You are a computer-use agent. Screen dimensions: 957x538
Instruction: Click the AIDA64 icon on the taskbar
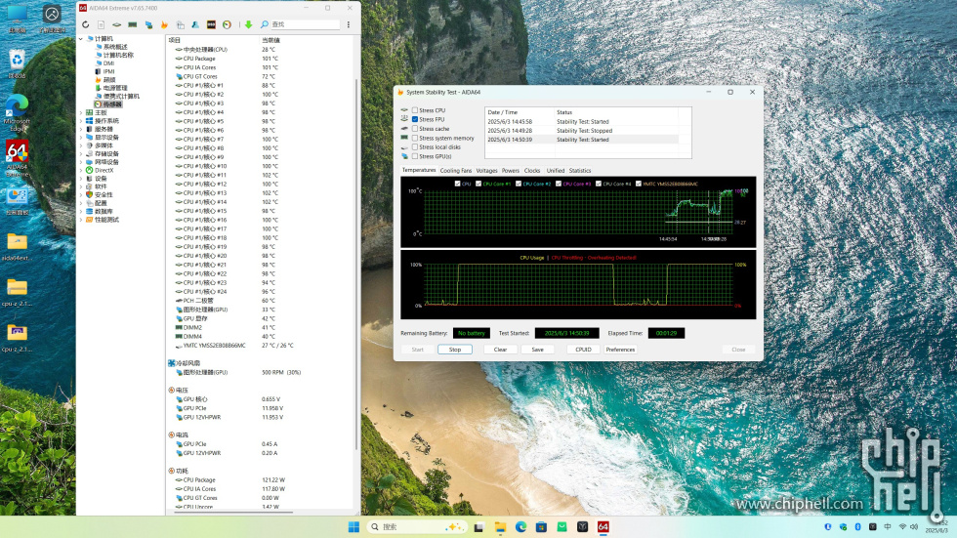[x=603, y=527]
